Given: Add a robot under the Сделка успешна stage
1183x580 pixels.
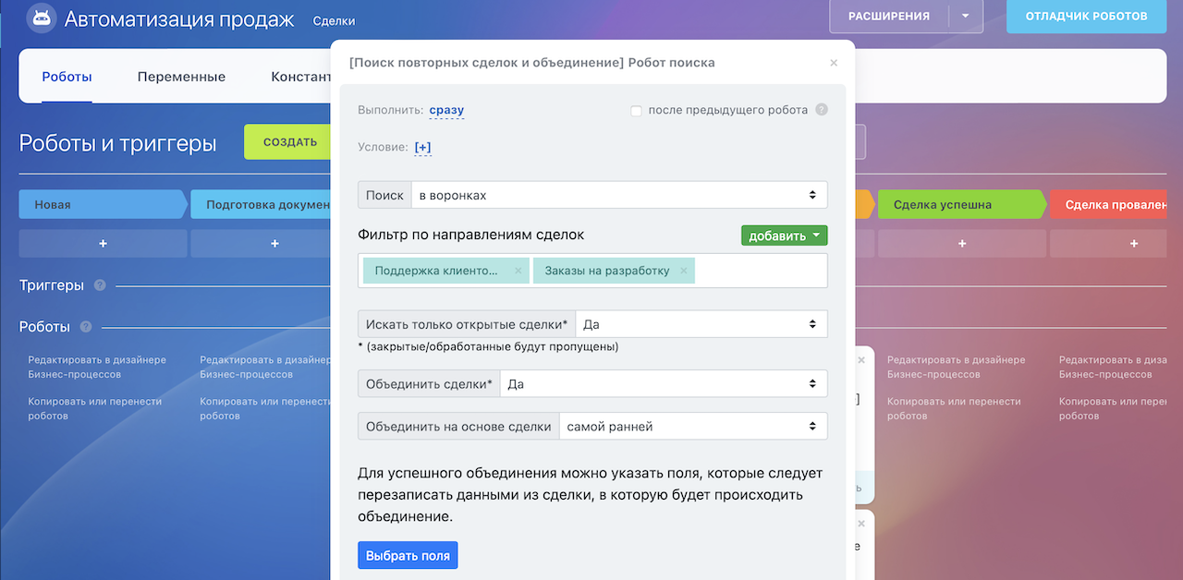Looking at the screenshot, I should 962,244.
